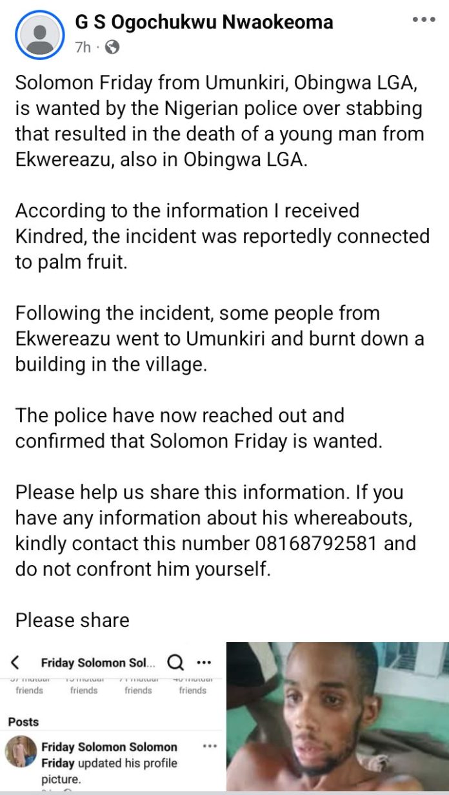Click the globe public audience icon
The width and height of the screenshot is (449, 795).
(112, 46)
